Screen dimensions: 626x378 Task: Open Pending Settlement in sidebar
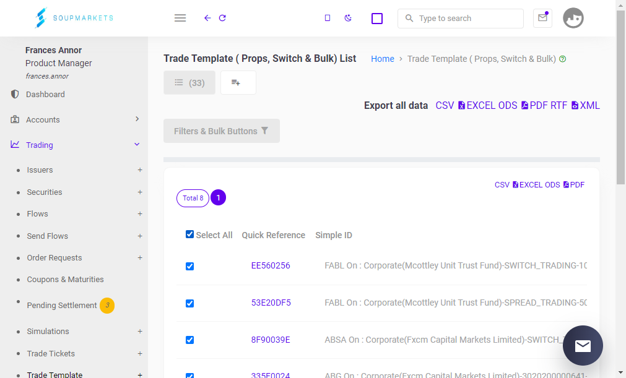coord(62,306)
